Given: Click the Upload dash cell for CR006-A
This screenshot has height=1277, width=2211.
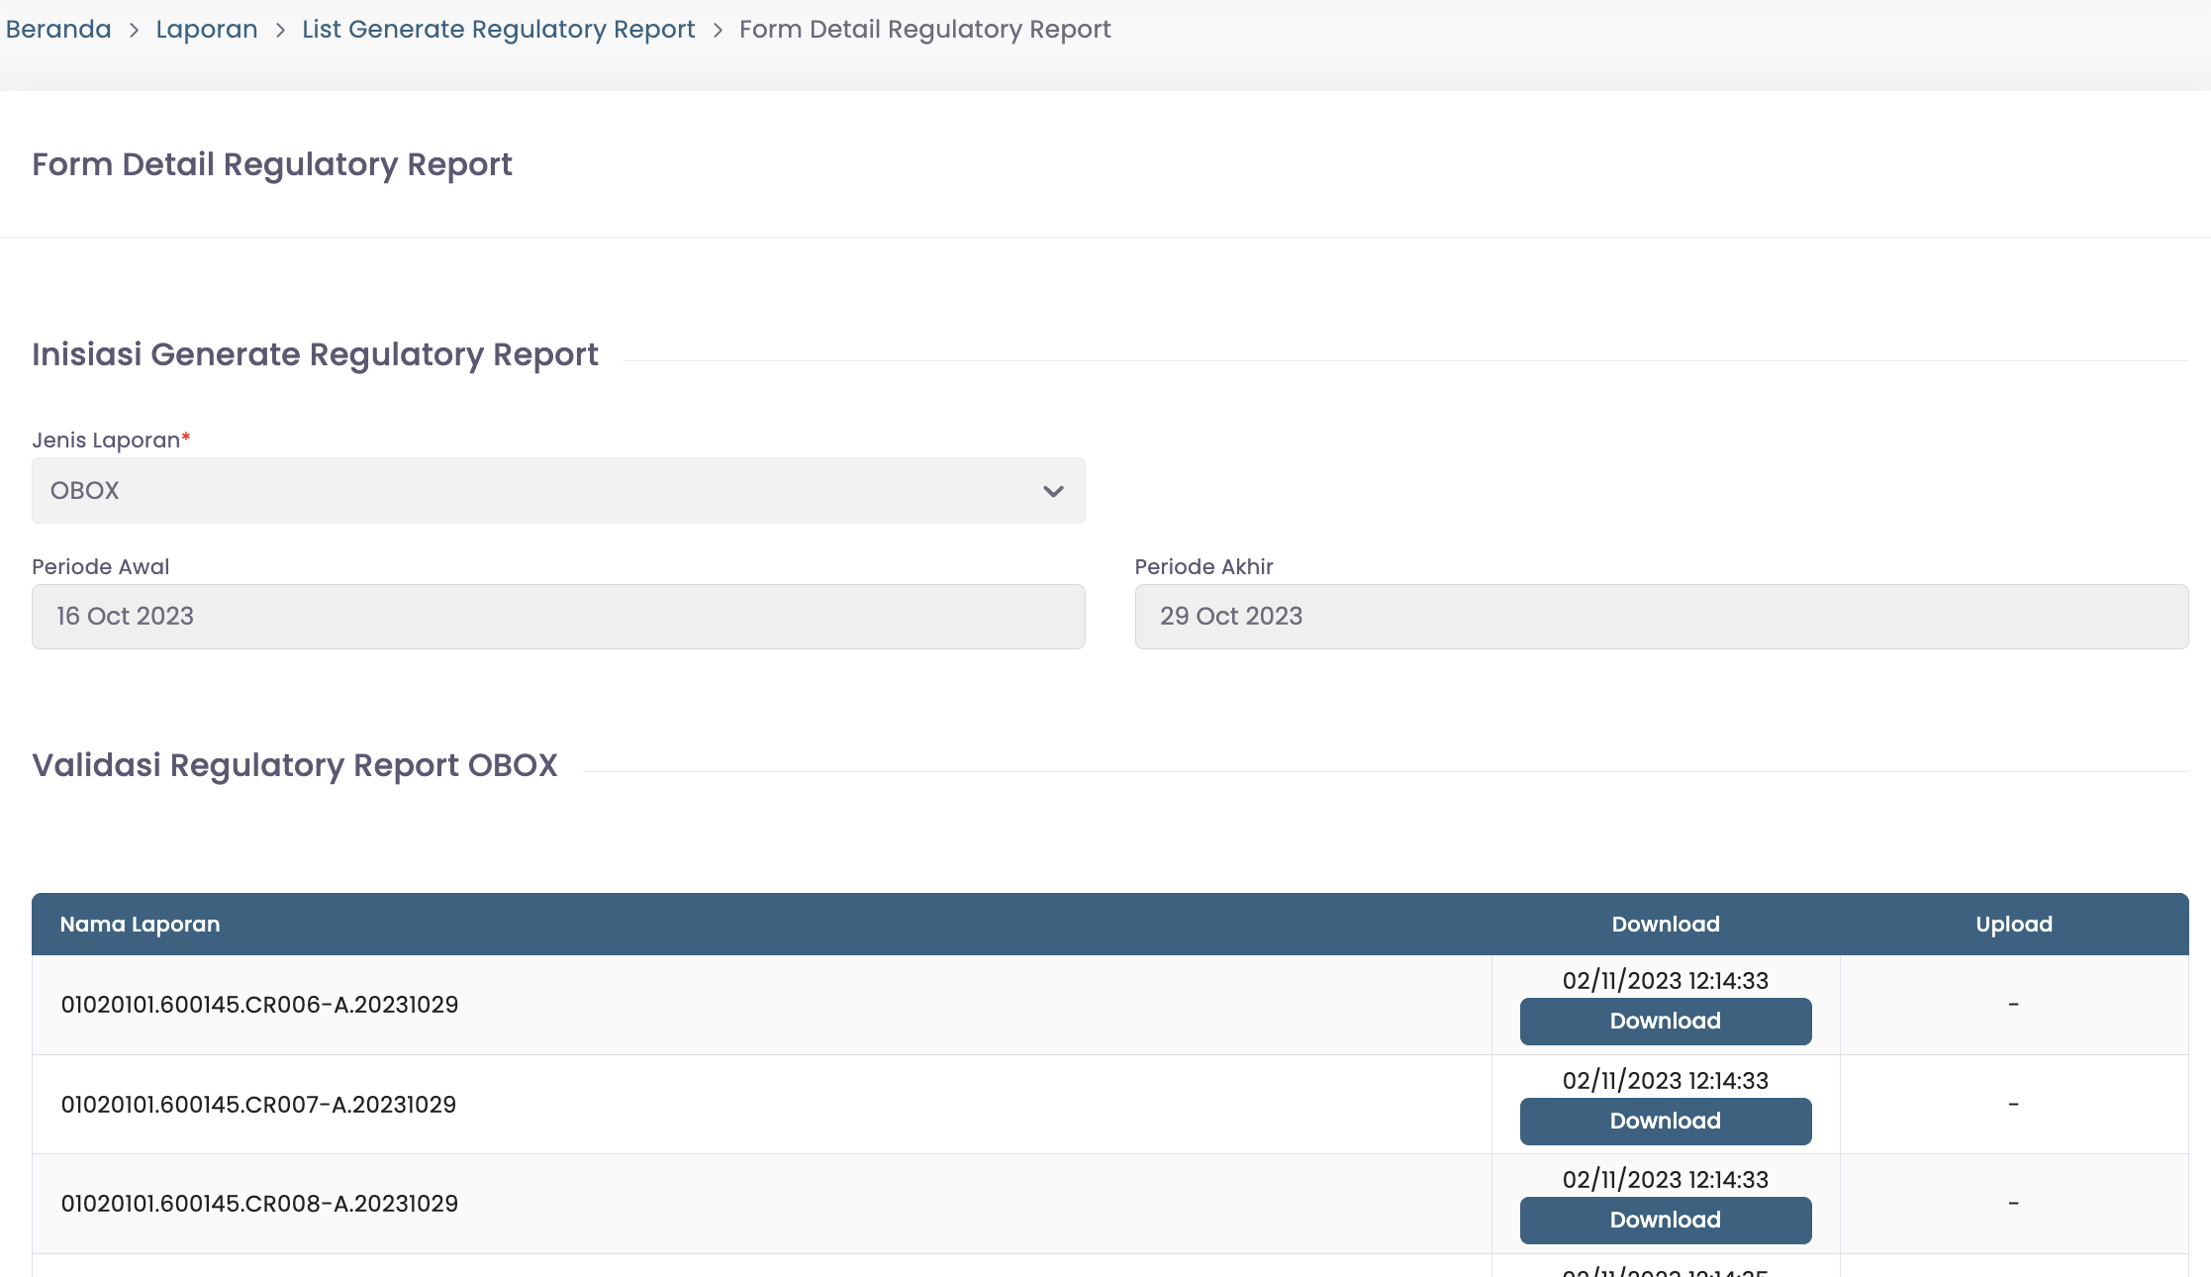Looking at the screenshot, I should [2013, 1005].
